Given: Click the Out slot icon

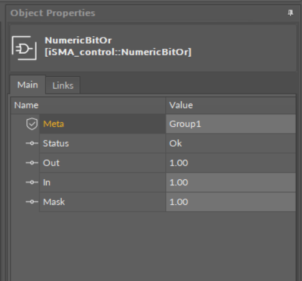Looking at the screenshot, I should point(32,163).
